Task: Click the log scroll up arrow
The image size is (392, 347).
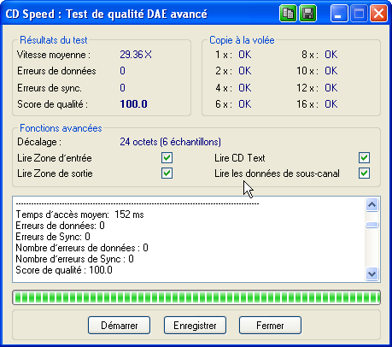Action: [372, 204]
